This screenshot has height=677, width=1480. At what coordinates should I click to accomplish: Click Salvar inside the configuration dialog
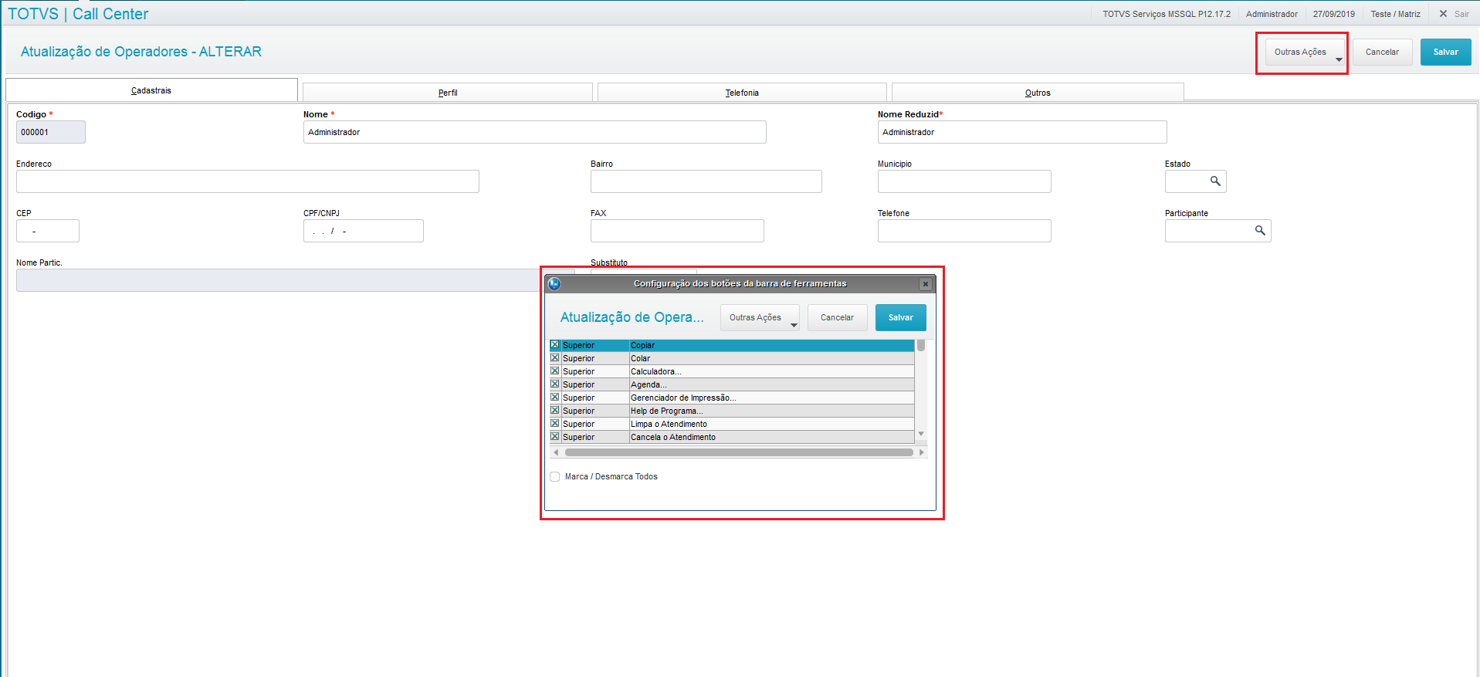[x=901, y=318]
